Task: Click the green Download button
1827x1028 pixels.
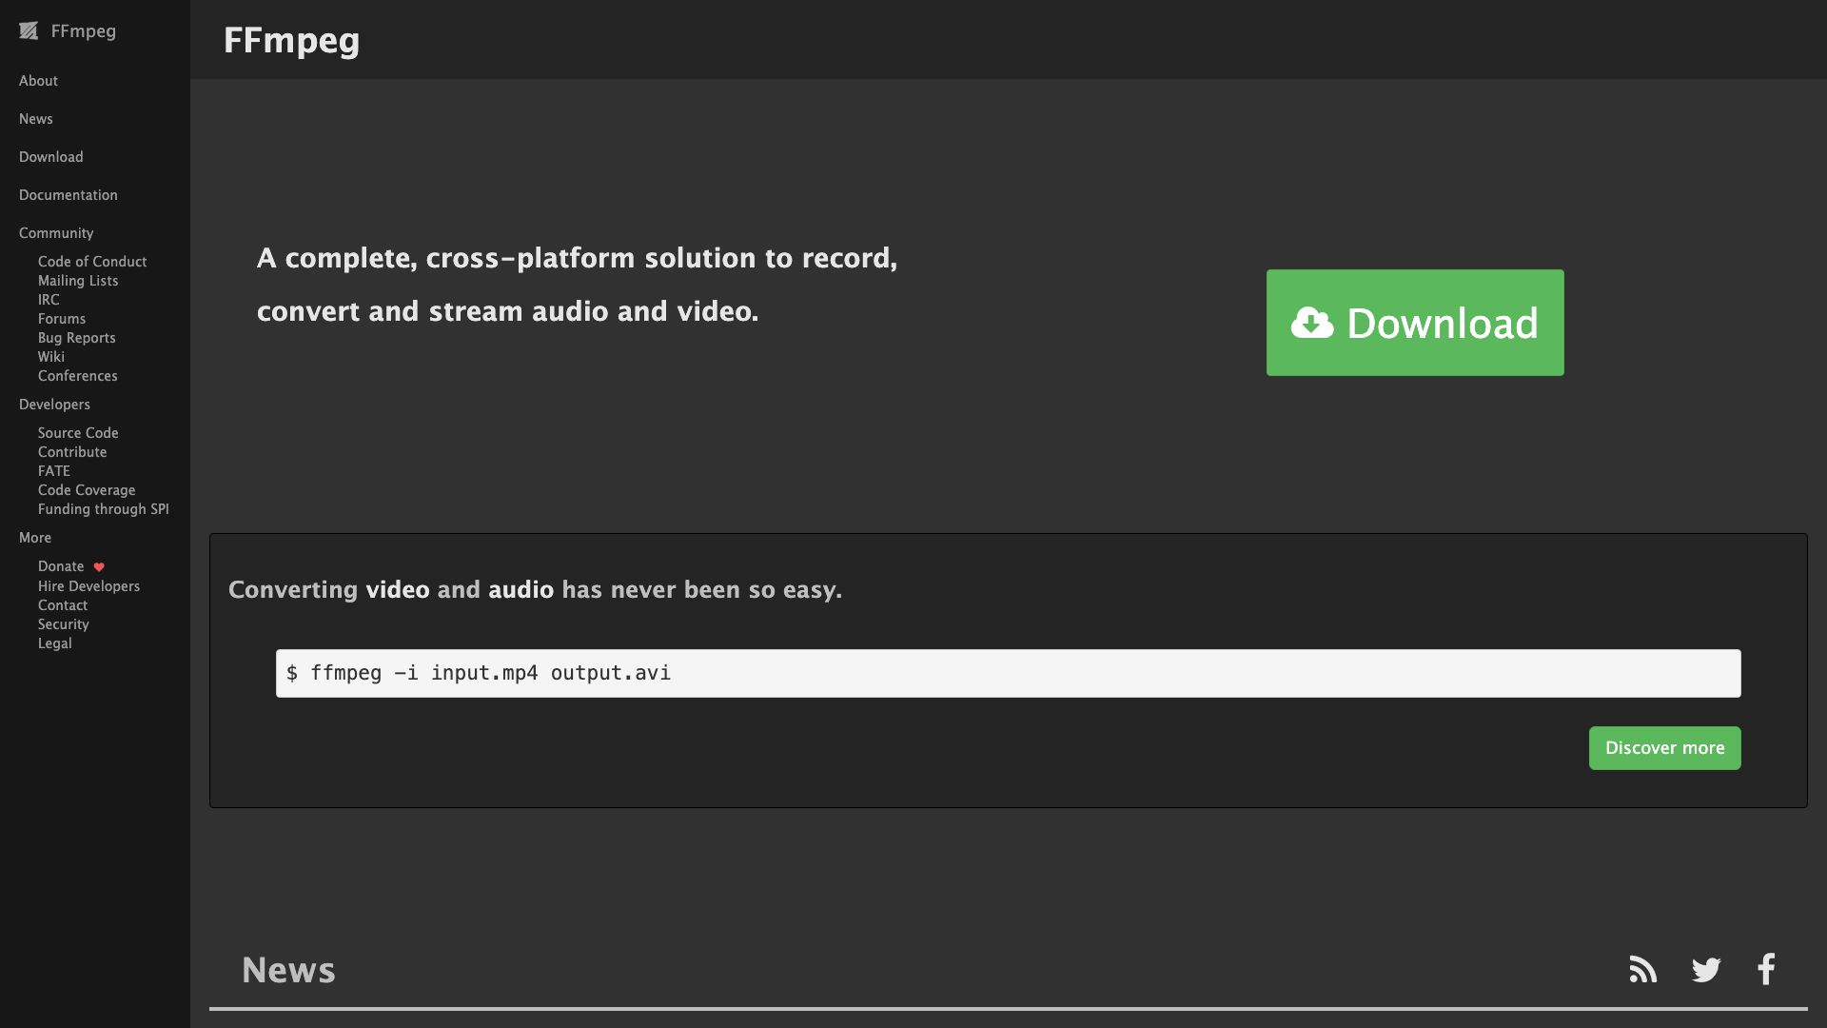Action: point(1414,323)
